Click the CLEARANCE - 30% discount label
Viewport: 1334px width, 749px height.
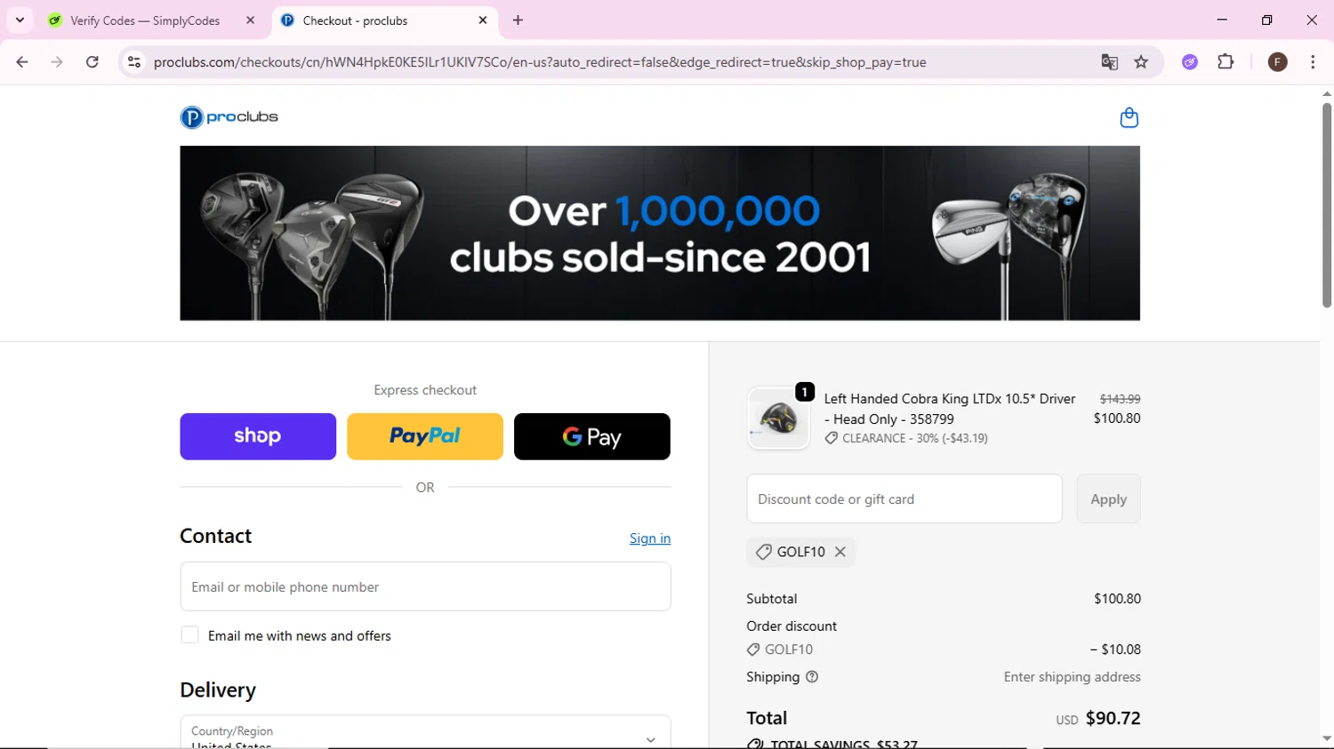pos(906,438)
